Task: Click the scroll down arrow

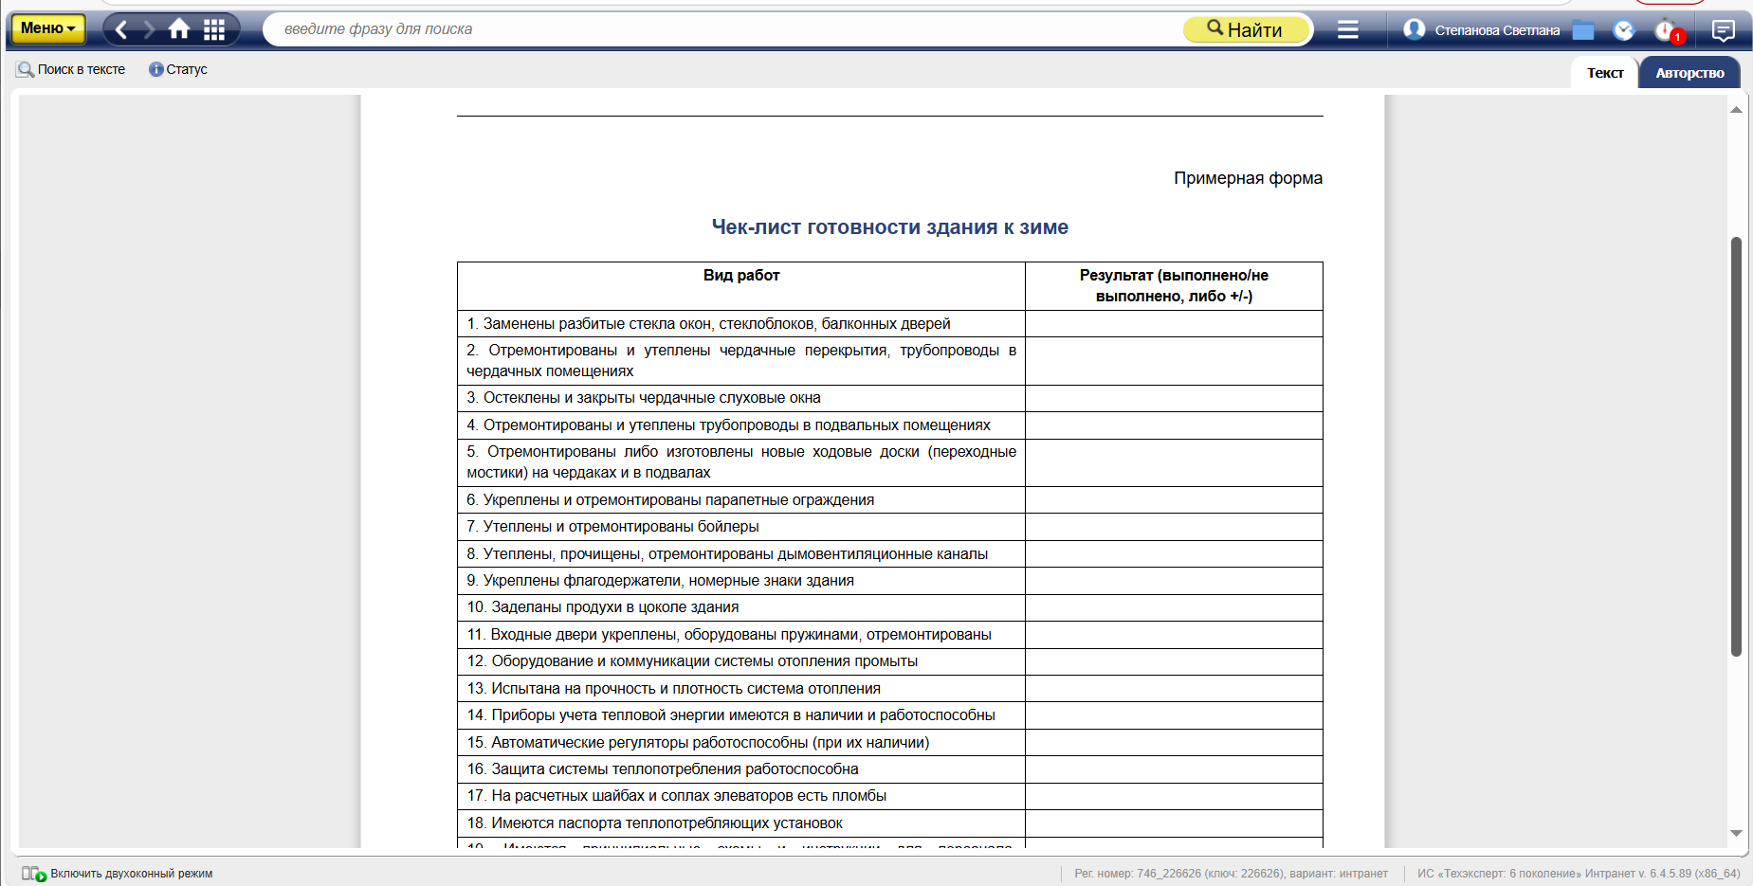Action: [x=1736, y=833]
